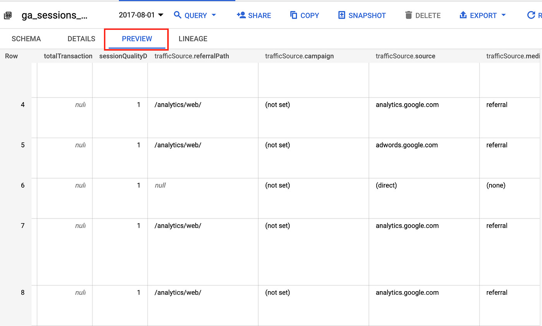Click the Snapshot icon
This screenshot has height=326, width=542.
pos(341,15)
